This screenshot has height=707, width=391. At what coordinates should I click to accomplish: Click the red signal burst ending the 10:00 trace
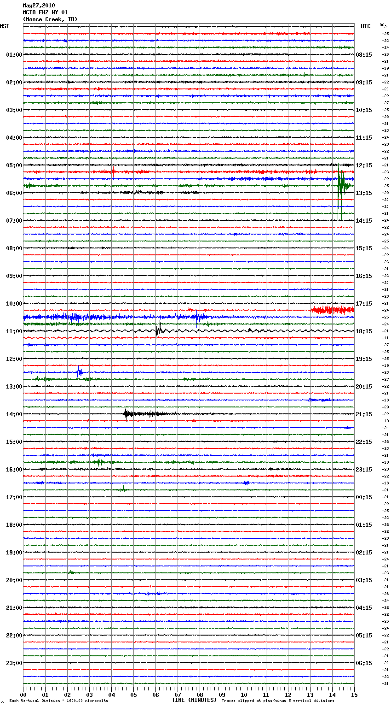click(x=332, y=310)
